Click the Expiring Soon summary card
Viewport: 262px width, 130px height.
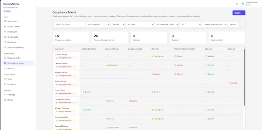click(227, 38)
